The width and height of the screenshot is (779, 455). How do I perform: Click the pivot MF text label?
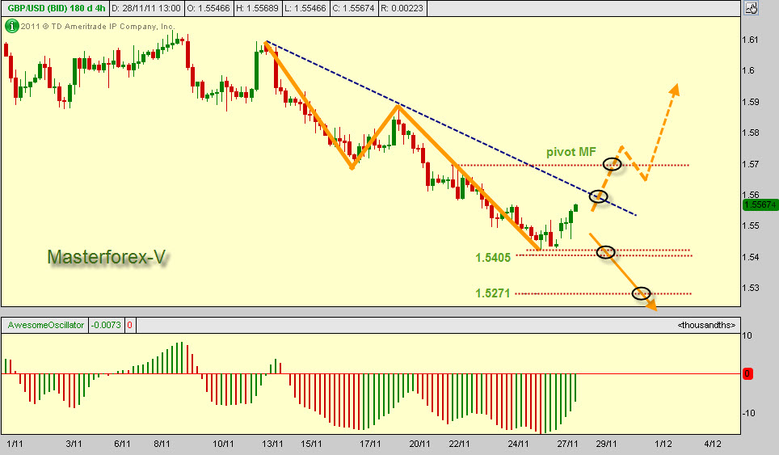571,152
